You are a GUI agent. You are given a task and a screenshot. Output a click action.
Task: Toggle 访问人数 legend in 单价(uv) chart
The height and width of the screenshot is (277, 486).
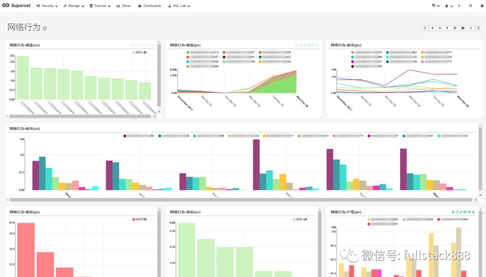point(300,219)
